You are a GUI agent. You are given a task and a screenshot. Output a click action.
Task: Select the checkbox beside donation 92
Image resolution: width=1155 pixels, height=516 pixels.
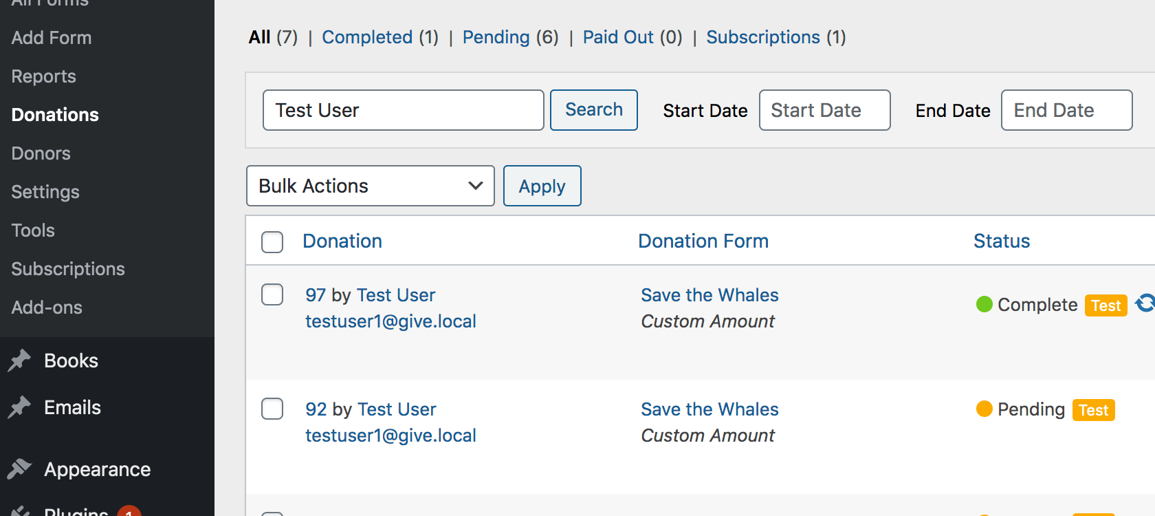pos(272,409)
